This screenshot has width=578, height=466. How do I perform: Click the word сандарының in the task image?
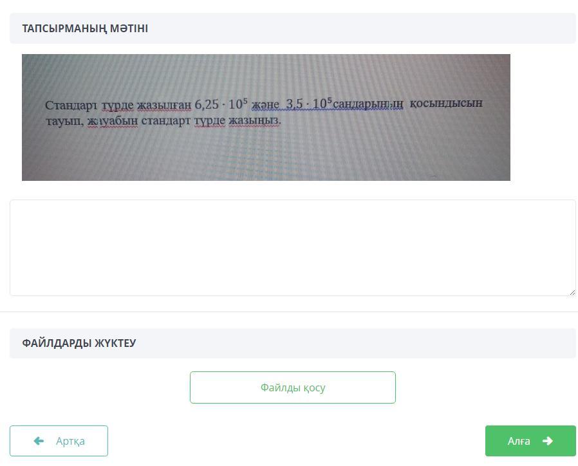(368, 104)
